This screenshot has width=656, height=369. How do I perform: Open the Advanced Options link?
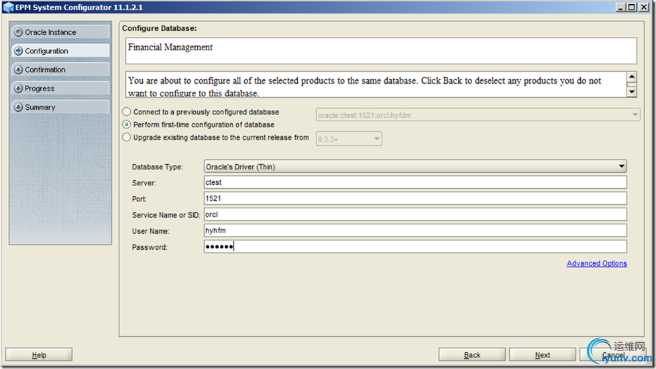pos(596,263)
